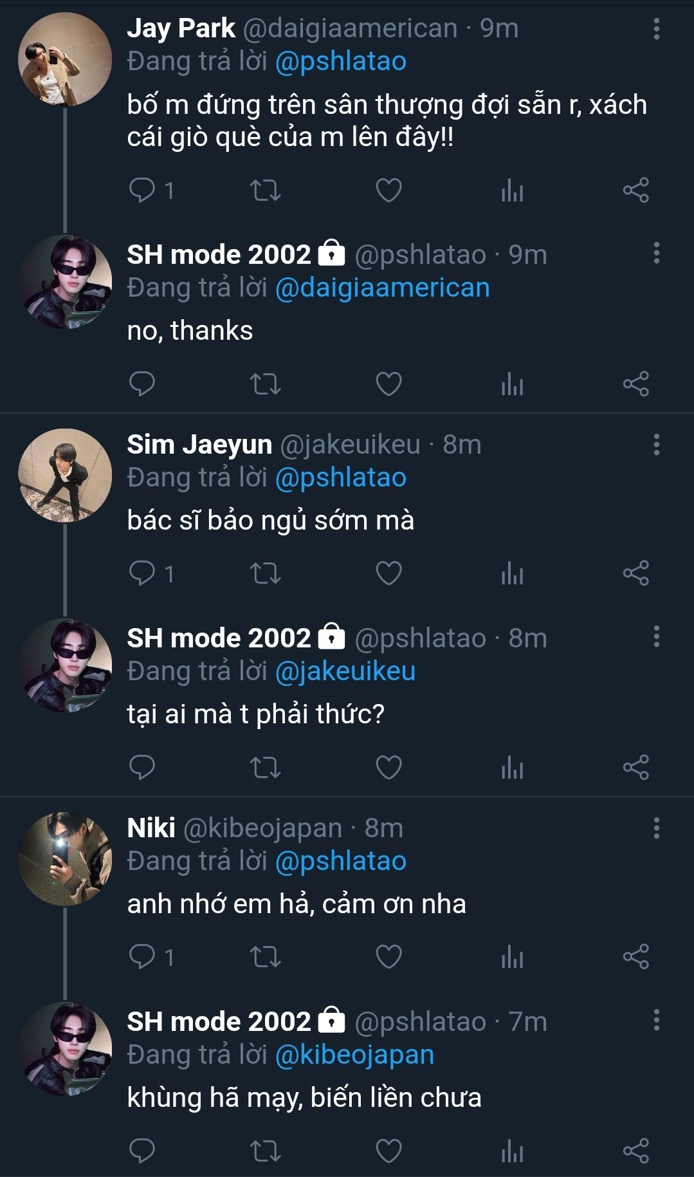This screenshot has width=694, height=1177.
Task: Expand options for Sim Jaeyun's tweet
Action: [x=656, y=445]
